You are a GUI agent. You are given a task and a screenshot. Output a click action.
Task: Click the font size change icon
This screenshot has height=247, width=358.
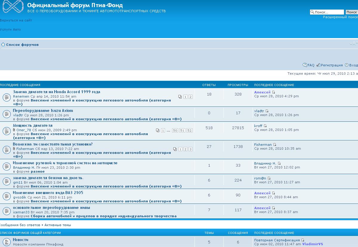click(x=354, y=43)
